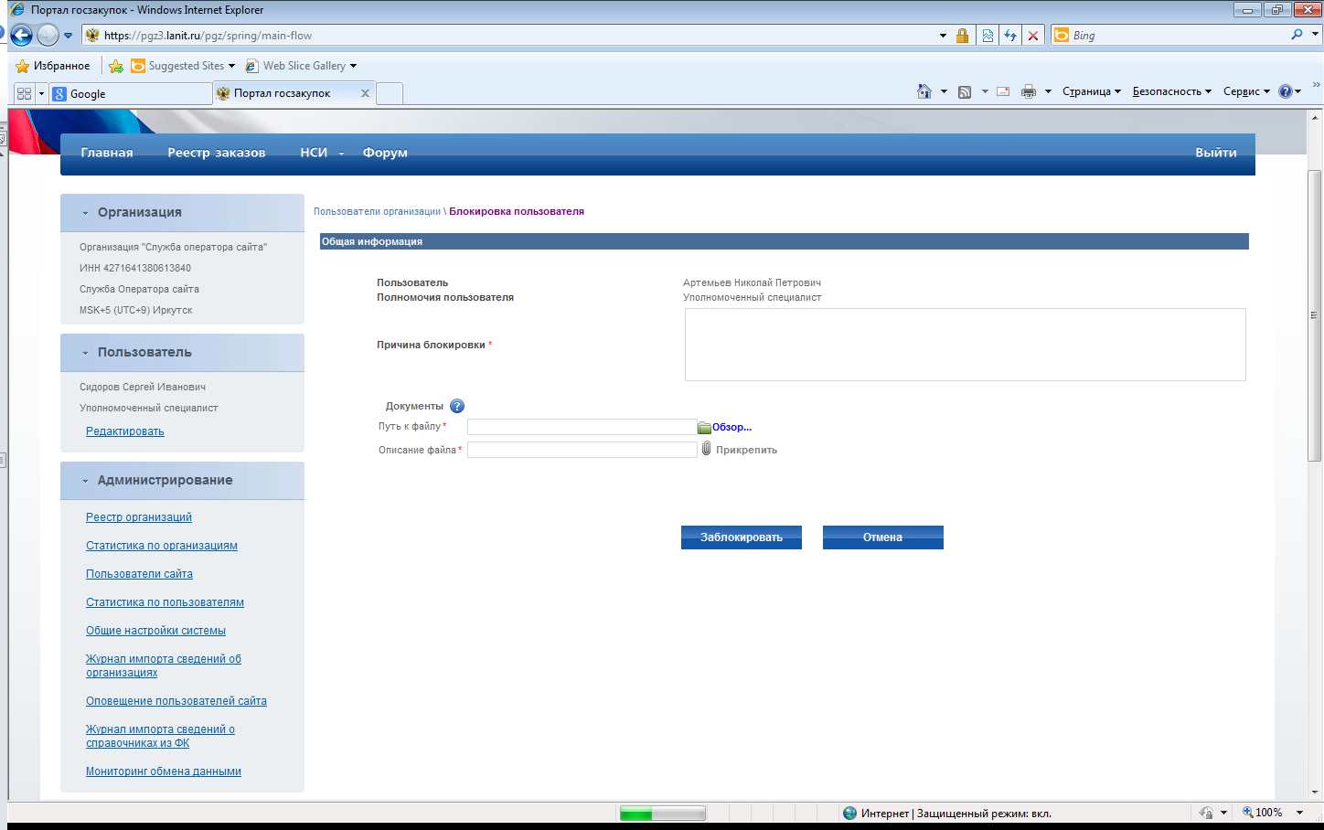This screenshot has width=1324, height=830.
Task: Click the Пользователи организации breadcrumb link
Action: pyautogui.click(x=377, y=211)
